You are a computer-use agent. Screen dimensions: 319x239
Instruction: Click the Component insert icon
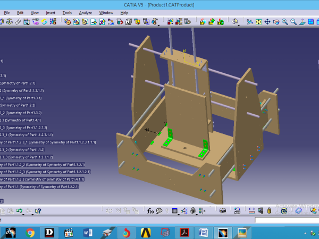68,22
